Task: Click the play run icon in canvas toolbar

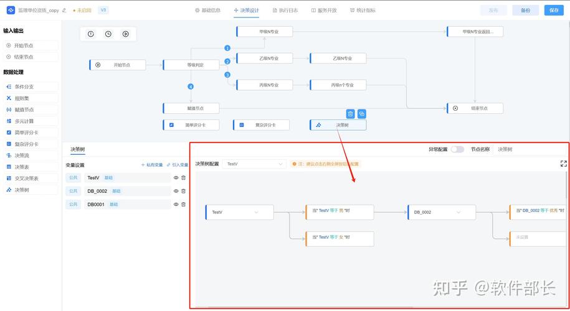Action: (126, 34)
